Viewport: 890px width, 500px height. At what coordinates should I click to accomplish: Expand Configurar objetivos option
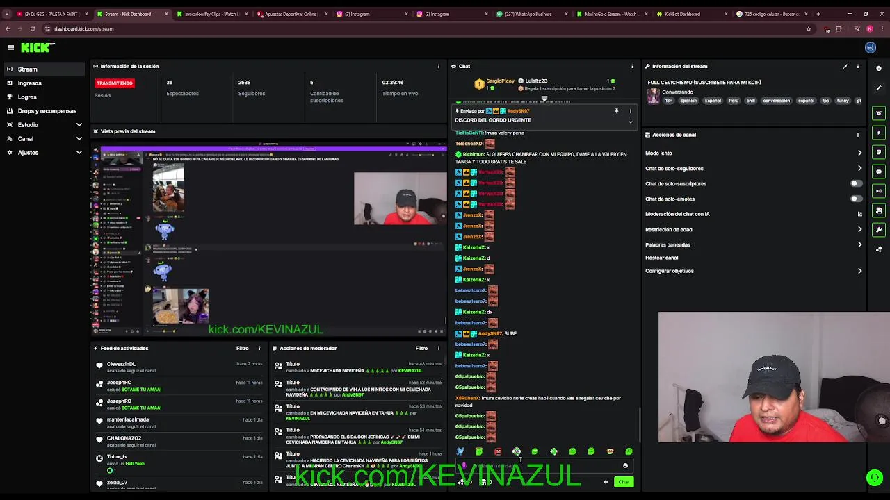click(x=860, y=271)
